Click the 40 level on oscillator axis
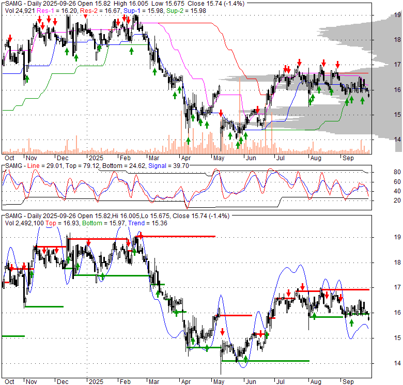The width and height of the screenshot is (403, 385). click(x=397, y=191)
